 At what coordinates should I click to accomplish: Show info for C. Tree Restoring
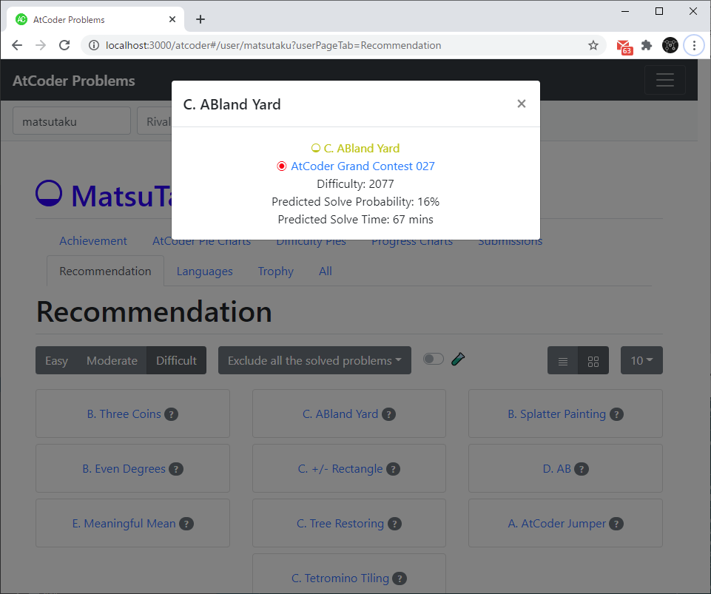click(394, 524)
